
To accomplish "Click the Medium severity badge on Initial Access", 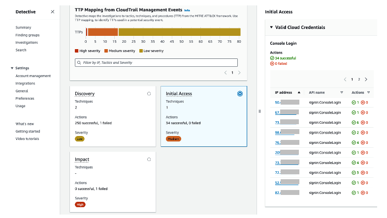I will (173, 139).
